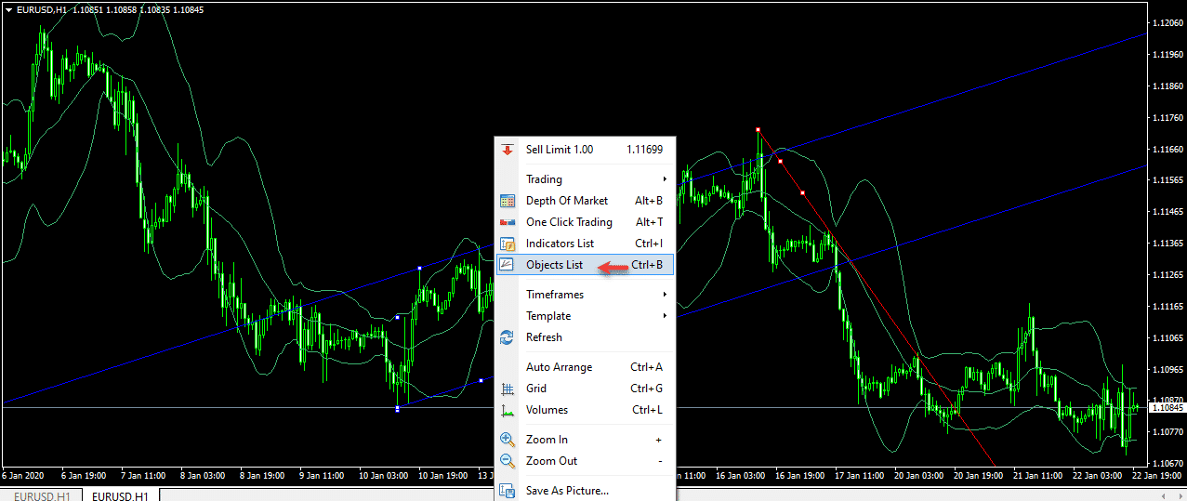
Task: Click the red Sell Limit arrow icon
Action: pyautogui.click(x=507, y=150)
